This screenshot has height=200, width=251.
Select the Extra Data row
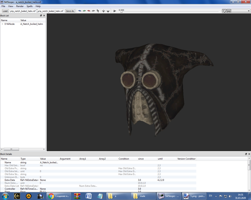98,180
